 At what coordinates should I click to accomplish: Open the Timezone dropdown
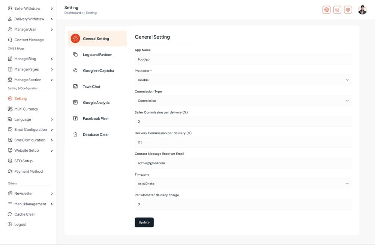click(x=243, y=184)
